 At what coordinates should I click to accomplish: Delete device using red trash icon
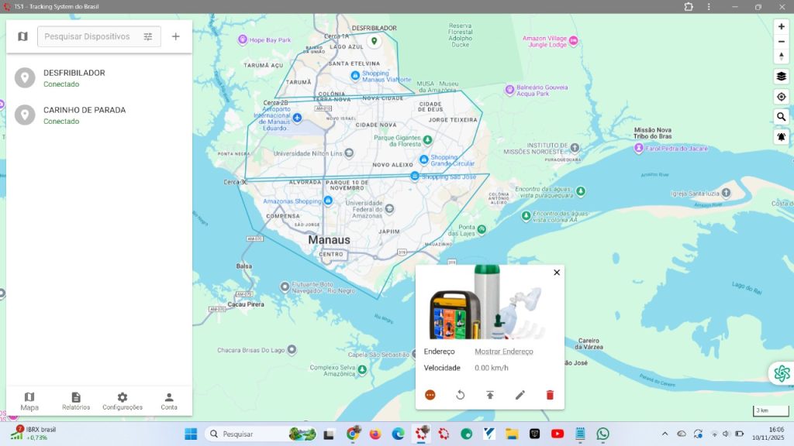pos(550,395)
